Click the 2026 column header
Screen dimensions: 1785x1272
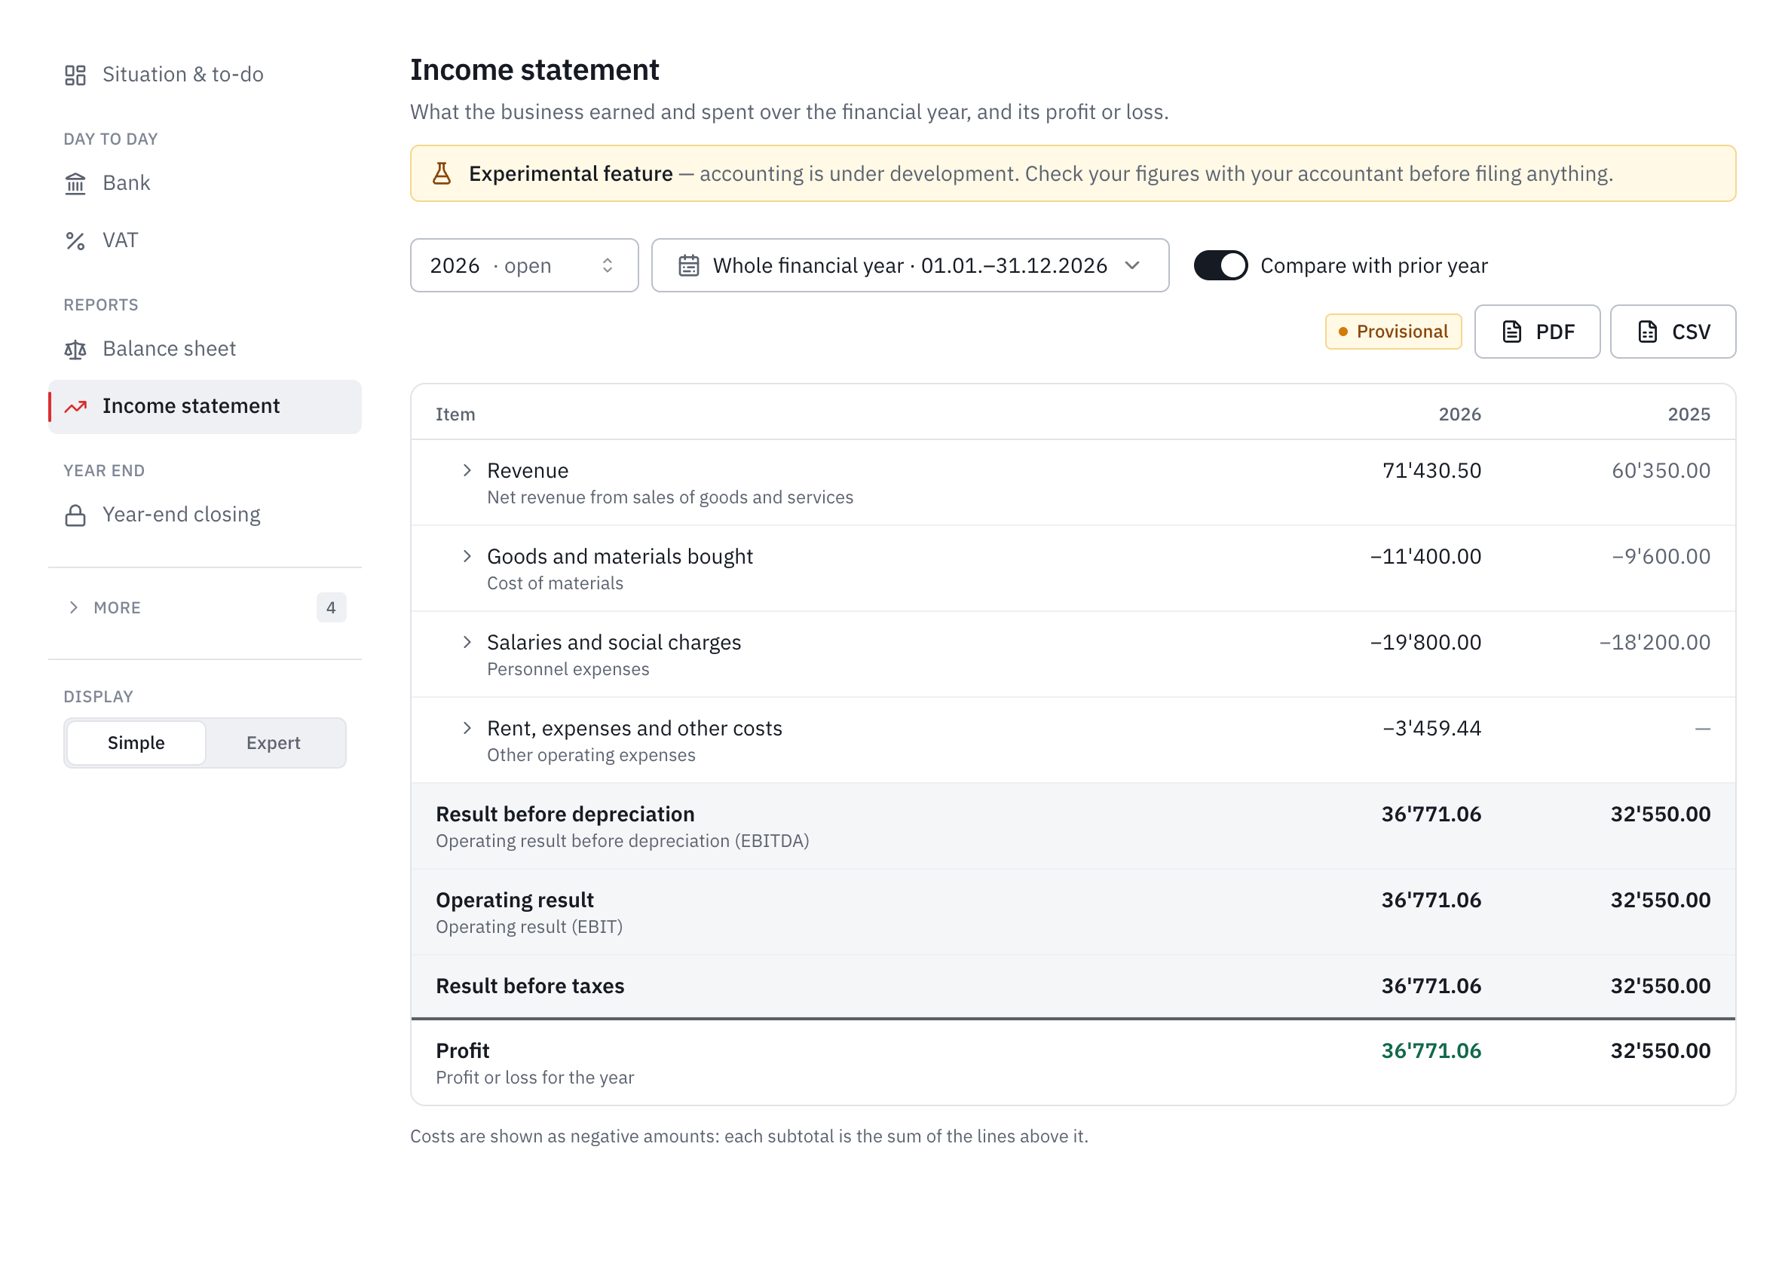(x=1460, y=414)
